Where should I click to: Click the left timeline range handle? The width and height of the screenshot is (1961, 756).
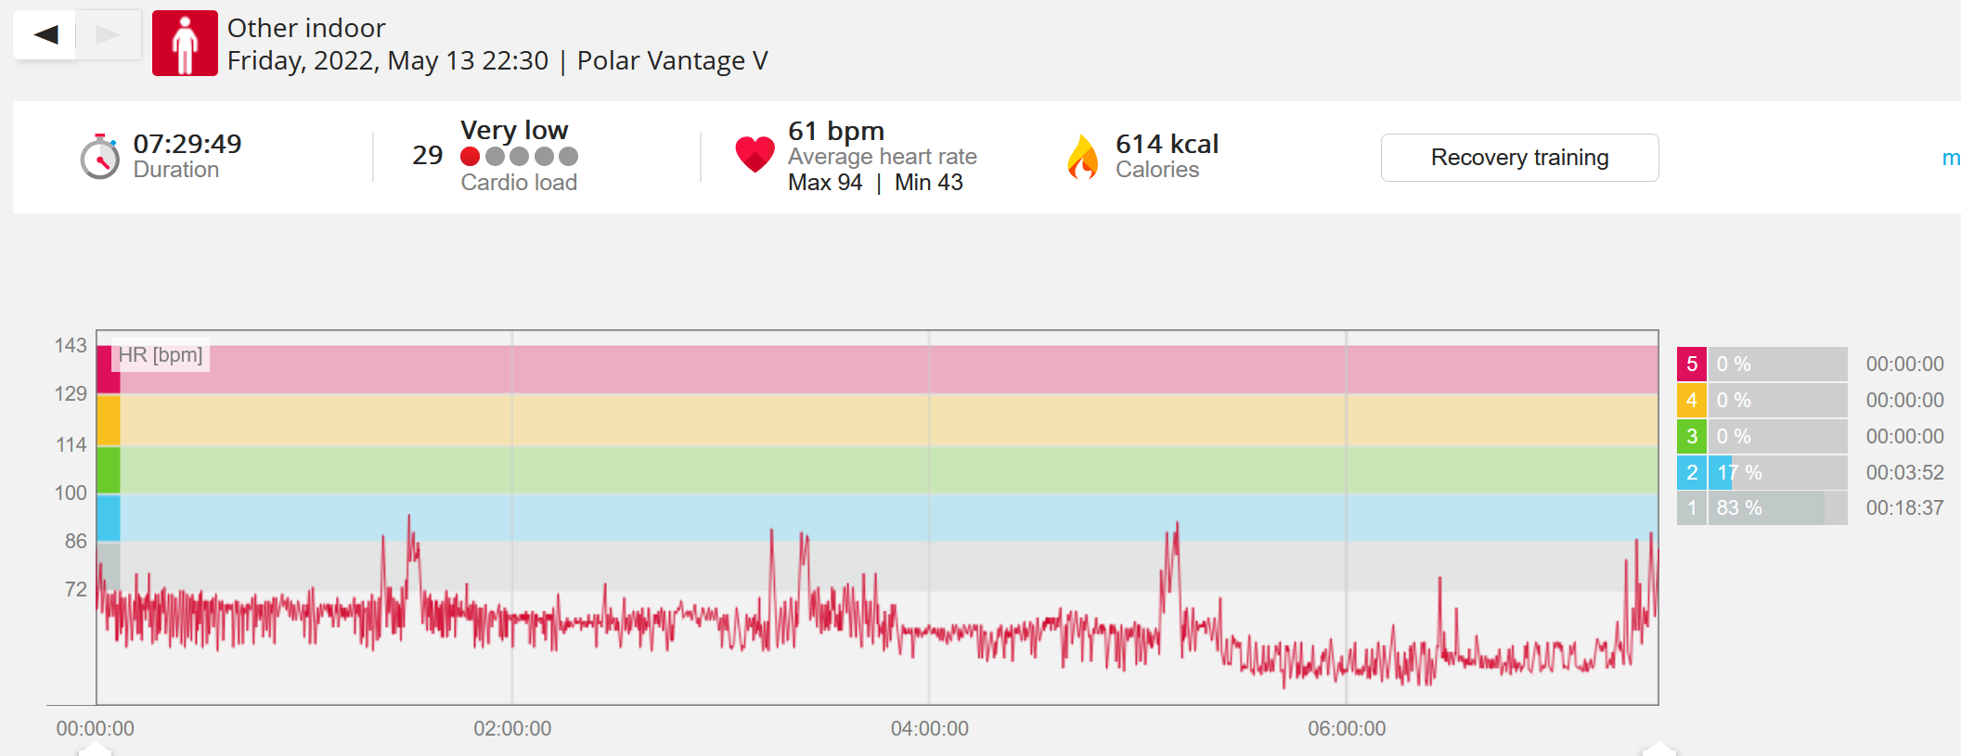pyautogui.click(x=95, y=749)
